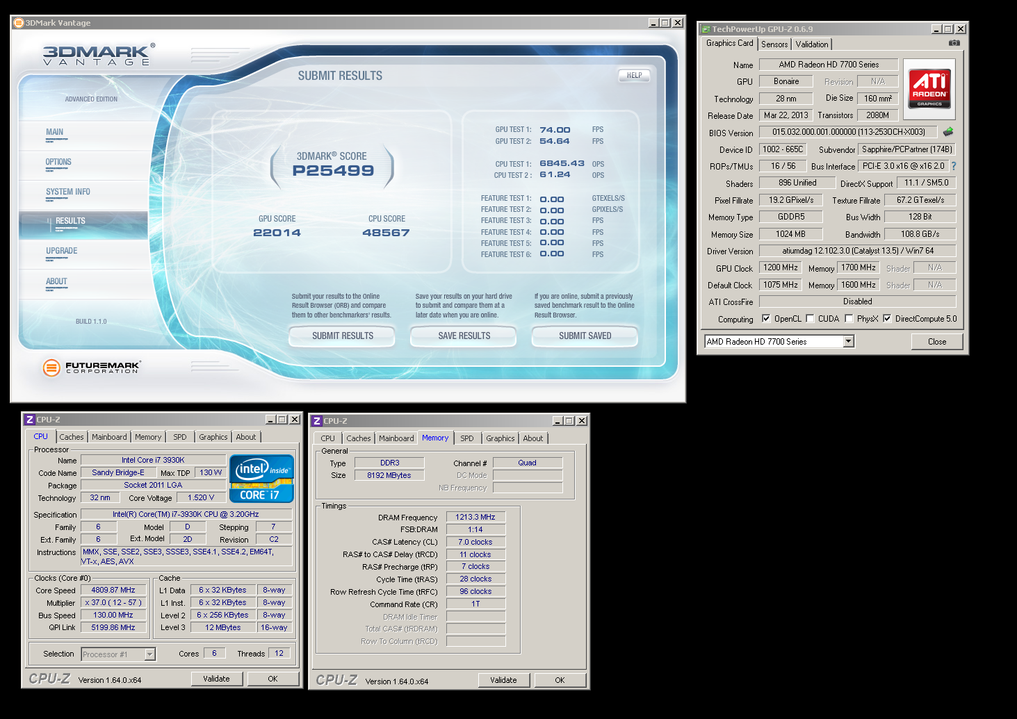The image size is (1017, 719).
Task: Switch to the Sensors tab in GPU-Z
Action: coord(774,44)
